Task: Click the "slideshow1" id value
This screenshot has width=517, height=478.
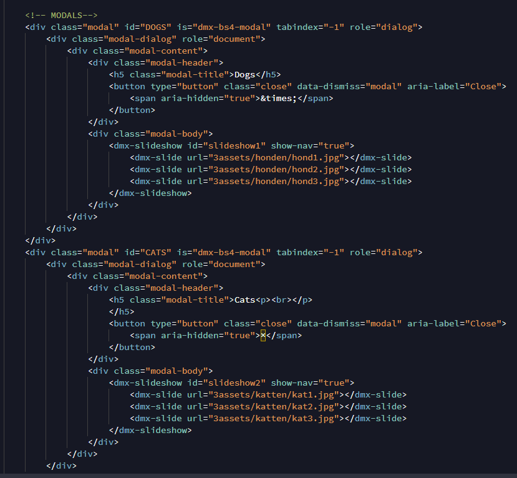Action: click(234, 146)
